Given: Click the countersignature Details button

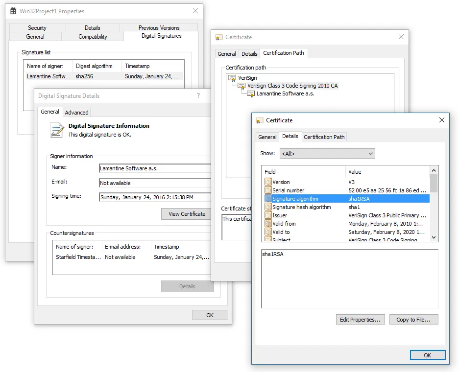Looking at the screenshot, I should coord(187,286).
